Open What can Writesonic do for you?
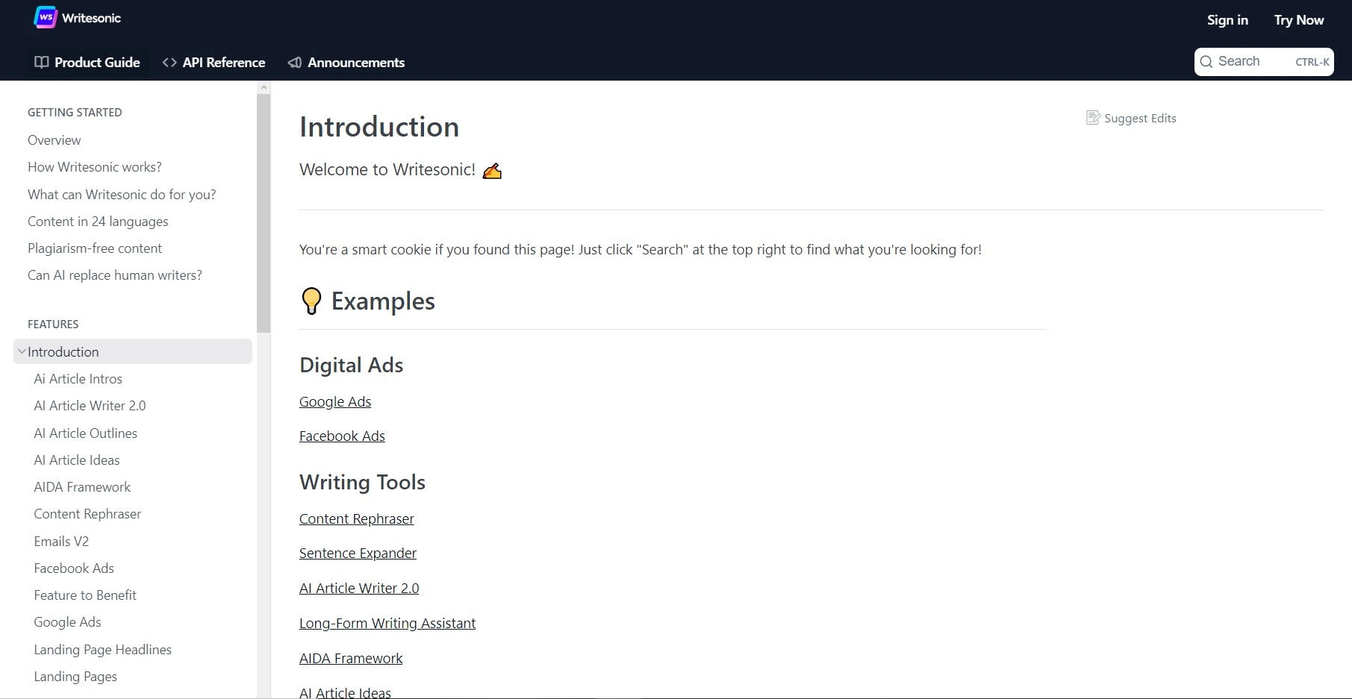The image size is (1352, 699). pos(122,195)
